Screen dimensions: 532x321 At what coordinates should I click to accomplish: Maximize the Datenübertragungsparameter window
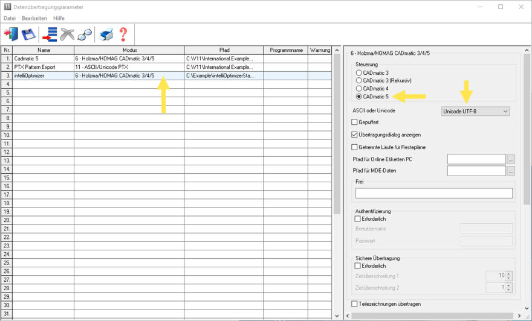click(x=501, y=7)
